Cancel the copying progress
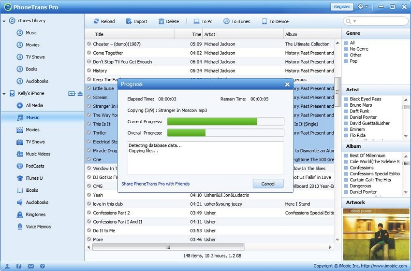Screen dimensions: 411x271 (268, 184)
